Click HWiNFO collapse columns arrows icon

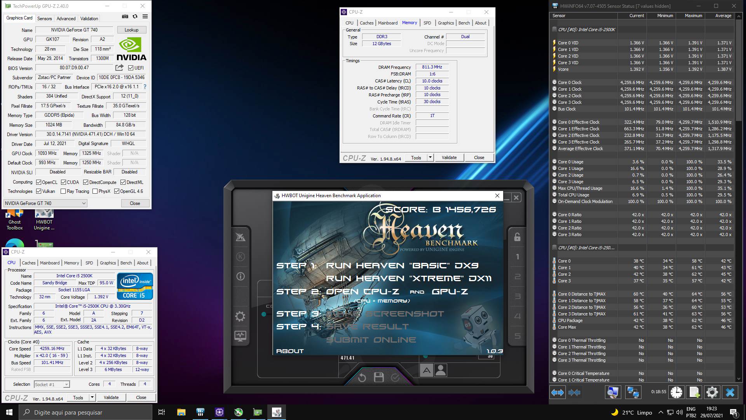(574, 392)
